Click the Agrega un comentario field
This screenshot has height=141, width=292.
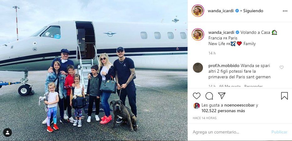230,132
